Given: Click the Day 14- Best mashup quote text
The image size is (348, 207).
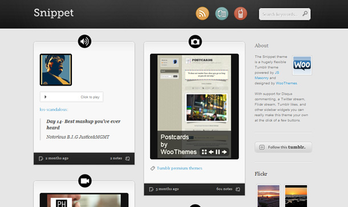Looking at the screenshot, I should click(x=83, y=124).
